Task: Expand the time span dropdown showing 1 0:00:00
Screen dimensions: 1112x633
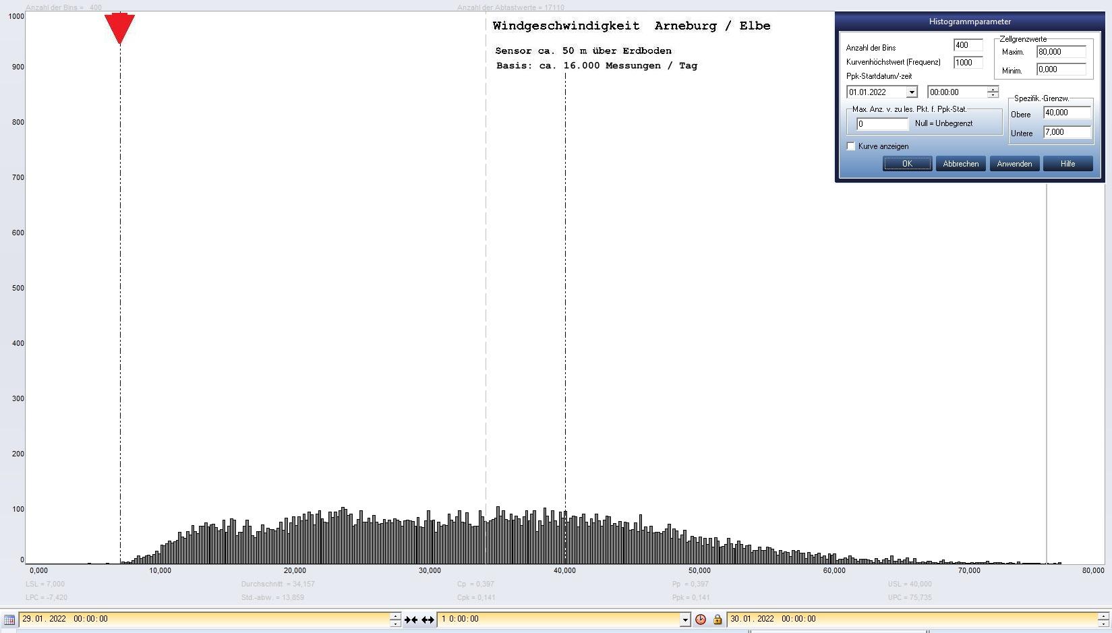Action: tap(685, 620)
